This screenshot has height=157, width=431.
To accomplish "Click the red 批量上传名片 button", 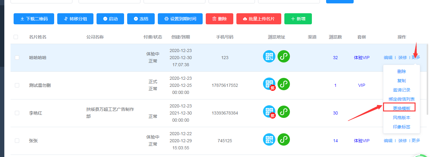I will coord(259,19).
